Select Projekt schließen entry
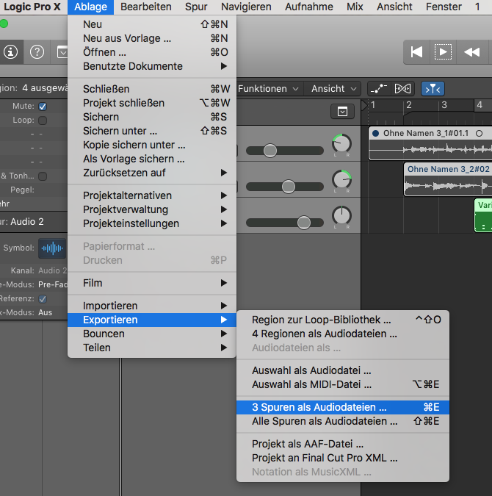The height and width of the screenshot is (496, 492). tap(152, 103)
